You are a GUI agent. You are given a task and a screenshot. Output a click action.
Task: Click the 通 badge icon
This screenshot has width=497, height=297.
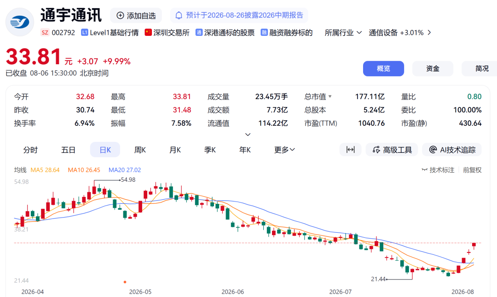pos(199,32)
